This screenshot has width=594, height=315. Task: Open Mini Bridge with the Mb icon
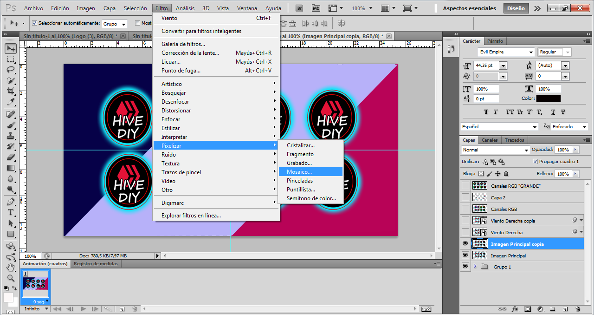316,8
